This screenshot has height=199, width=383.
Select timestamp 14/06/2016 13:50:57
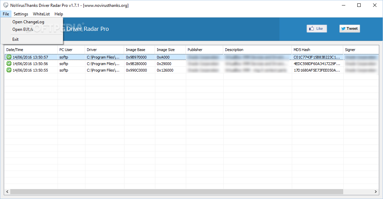click(30, 57)
